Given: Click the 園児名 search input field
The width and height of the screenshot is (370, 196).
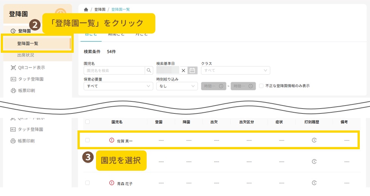Looking at the screenshot, I should point(114,70).
